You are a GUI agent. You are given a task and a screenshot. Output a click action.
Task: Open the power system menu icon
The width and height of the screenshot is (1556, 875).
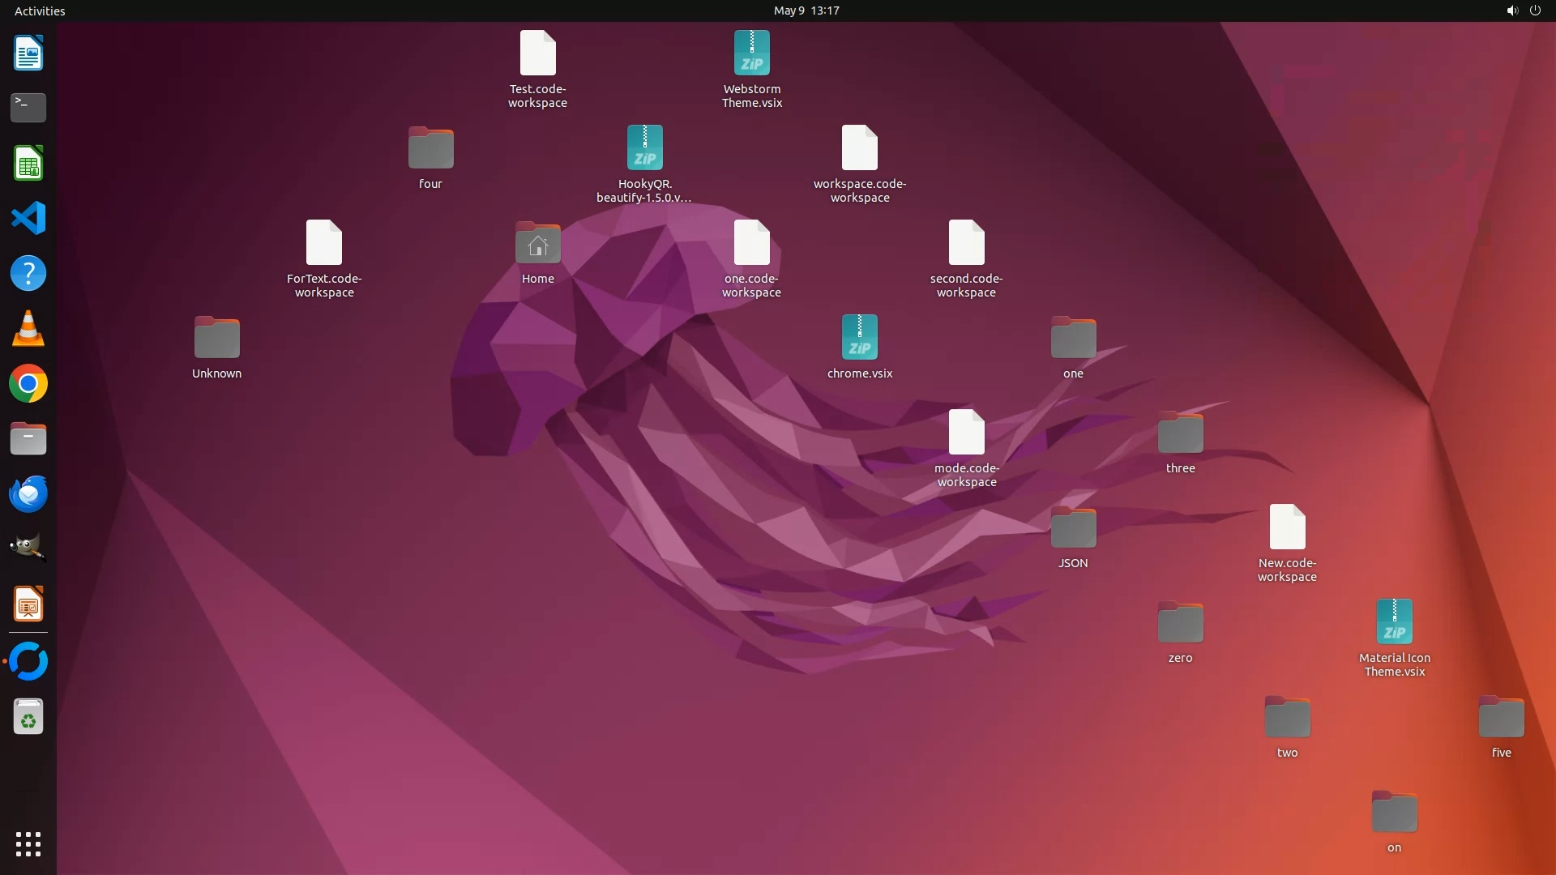point(1535,11)
